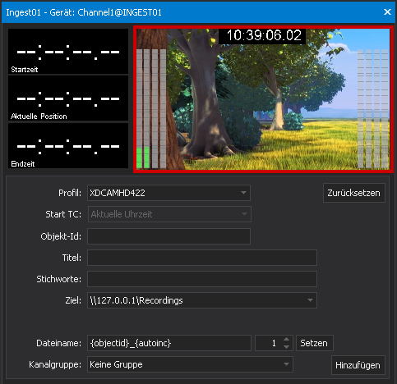Click the 10:39:06.02 timecode overlay

click(262, 35)
